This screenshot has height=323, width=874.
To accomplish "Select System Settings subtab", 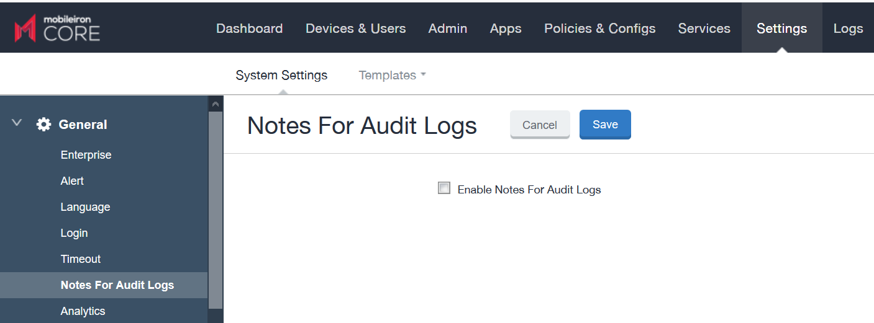I will [281, 75].
